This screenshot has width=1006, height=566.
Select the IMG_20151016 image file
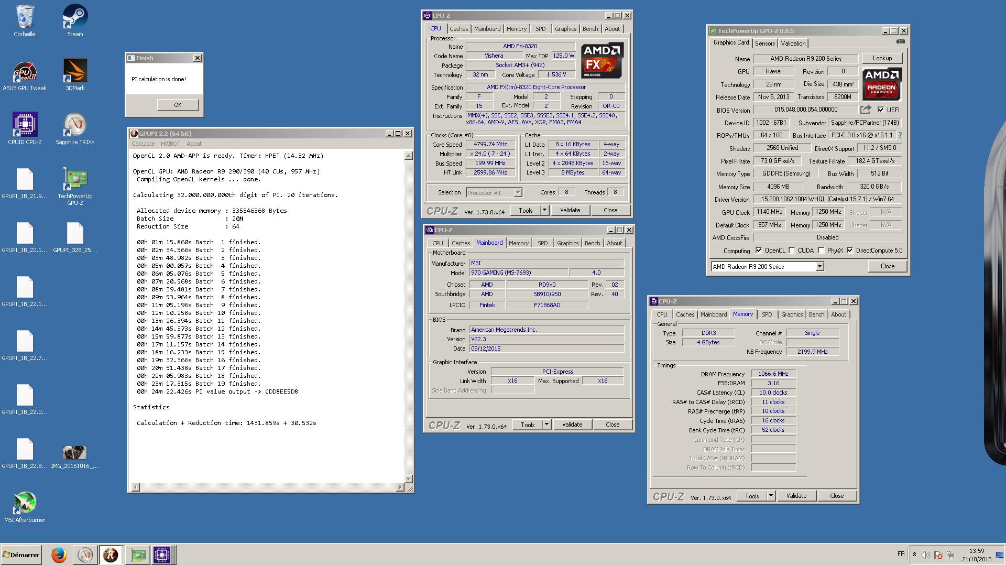pos(75,456)
